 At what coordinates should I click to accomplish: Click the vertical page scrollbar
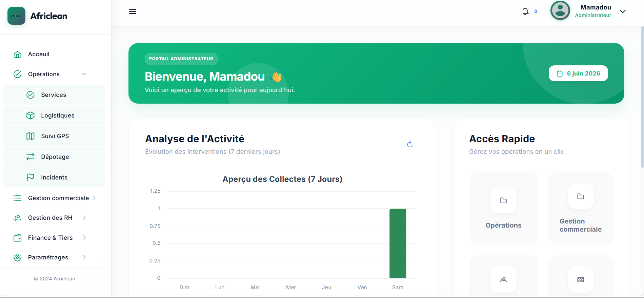tap(642, 97)
